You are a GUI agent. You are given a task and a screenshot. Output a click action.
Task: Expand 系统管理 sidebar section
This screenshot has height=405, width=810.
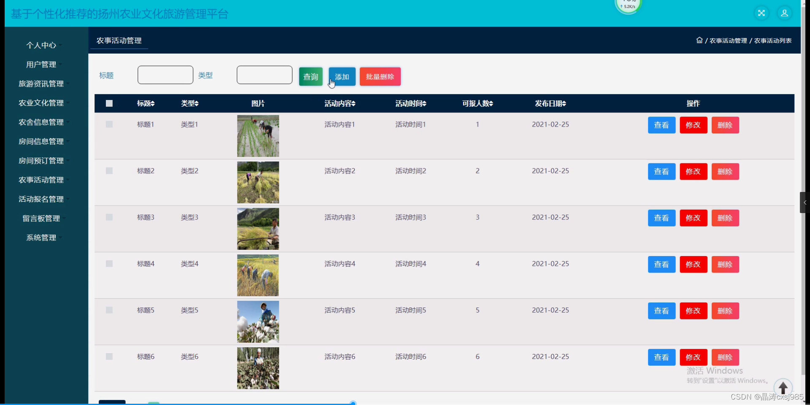[x=41, y=238]
